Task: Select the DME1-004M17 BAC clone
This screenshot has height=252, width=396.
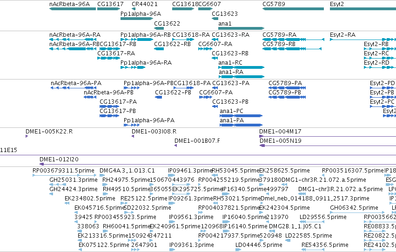Action: [x=328, y=136]
